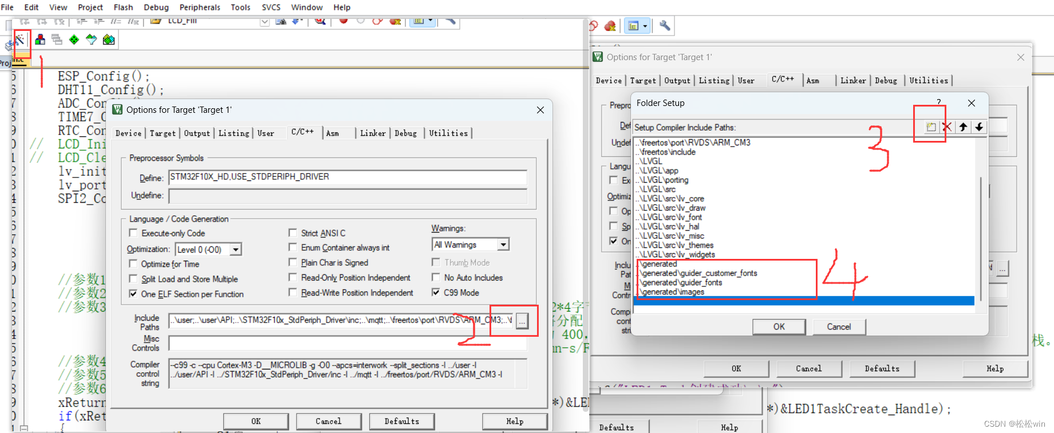This screenshot has height=433, width=1054.
Task: Select the ..\freertos\port\RVDS\ARM_CM3 path entry
Action: (693, 143)
